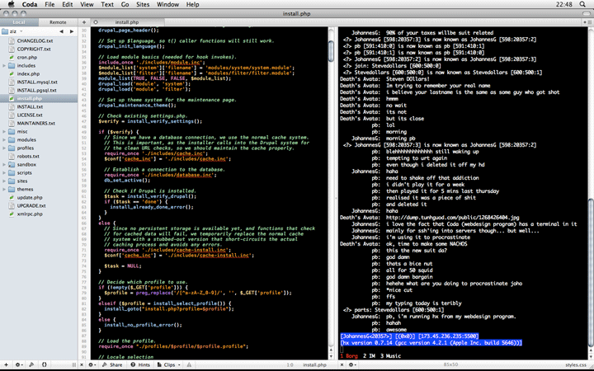Expand the includes folder
Screen dimensions: 594x371
[x=4, y=65]
